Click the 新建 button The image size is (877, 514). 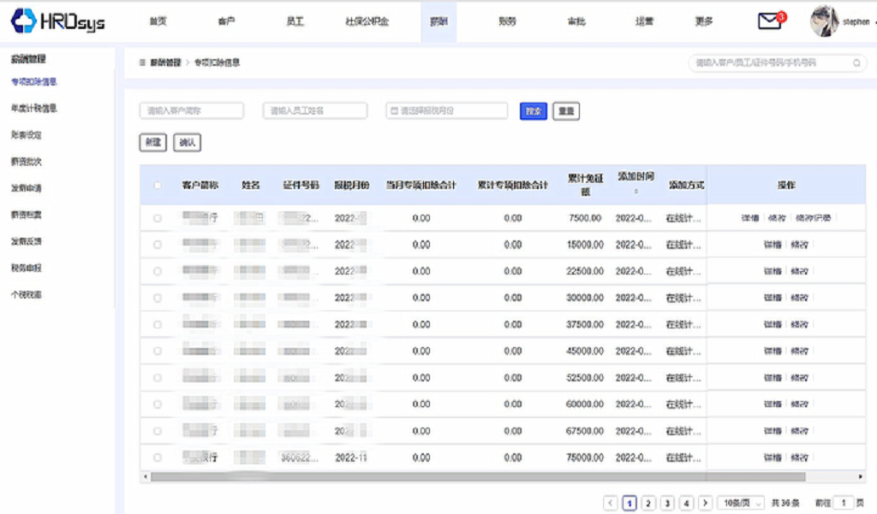152,143
